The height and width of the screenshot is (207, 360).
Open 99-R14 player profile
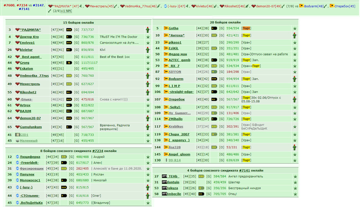coord(175,160)
